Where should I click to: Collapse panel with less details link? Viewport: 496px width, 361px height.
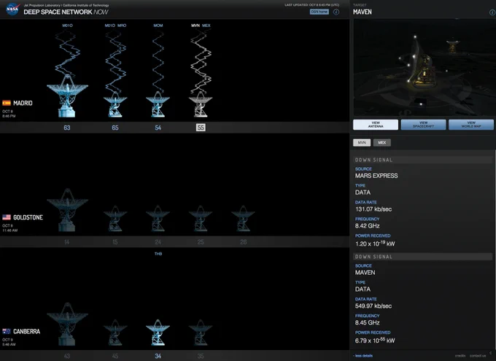tap(363, 356)
